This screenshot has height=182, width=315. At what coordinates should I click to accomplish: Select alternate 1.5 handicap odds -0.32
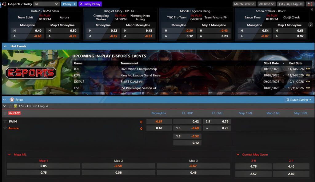[x=187, y=136]
